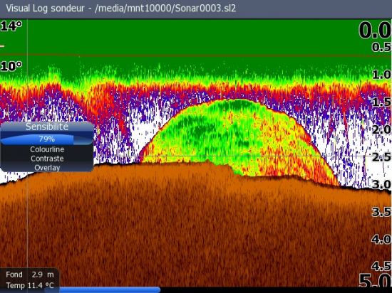Image resolution: width=392 pixels, height=293 pixels.
Task: Click the 1.0 depth scale label
Action: pos(381,75)
